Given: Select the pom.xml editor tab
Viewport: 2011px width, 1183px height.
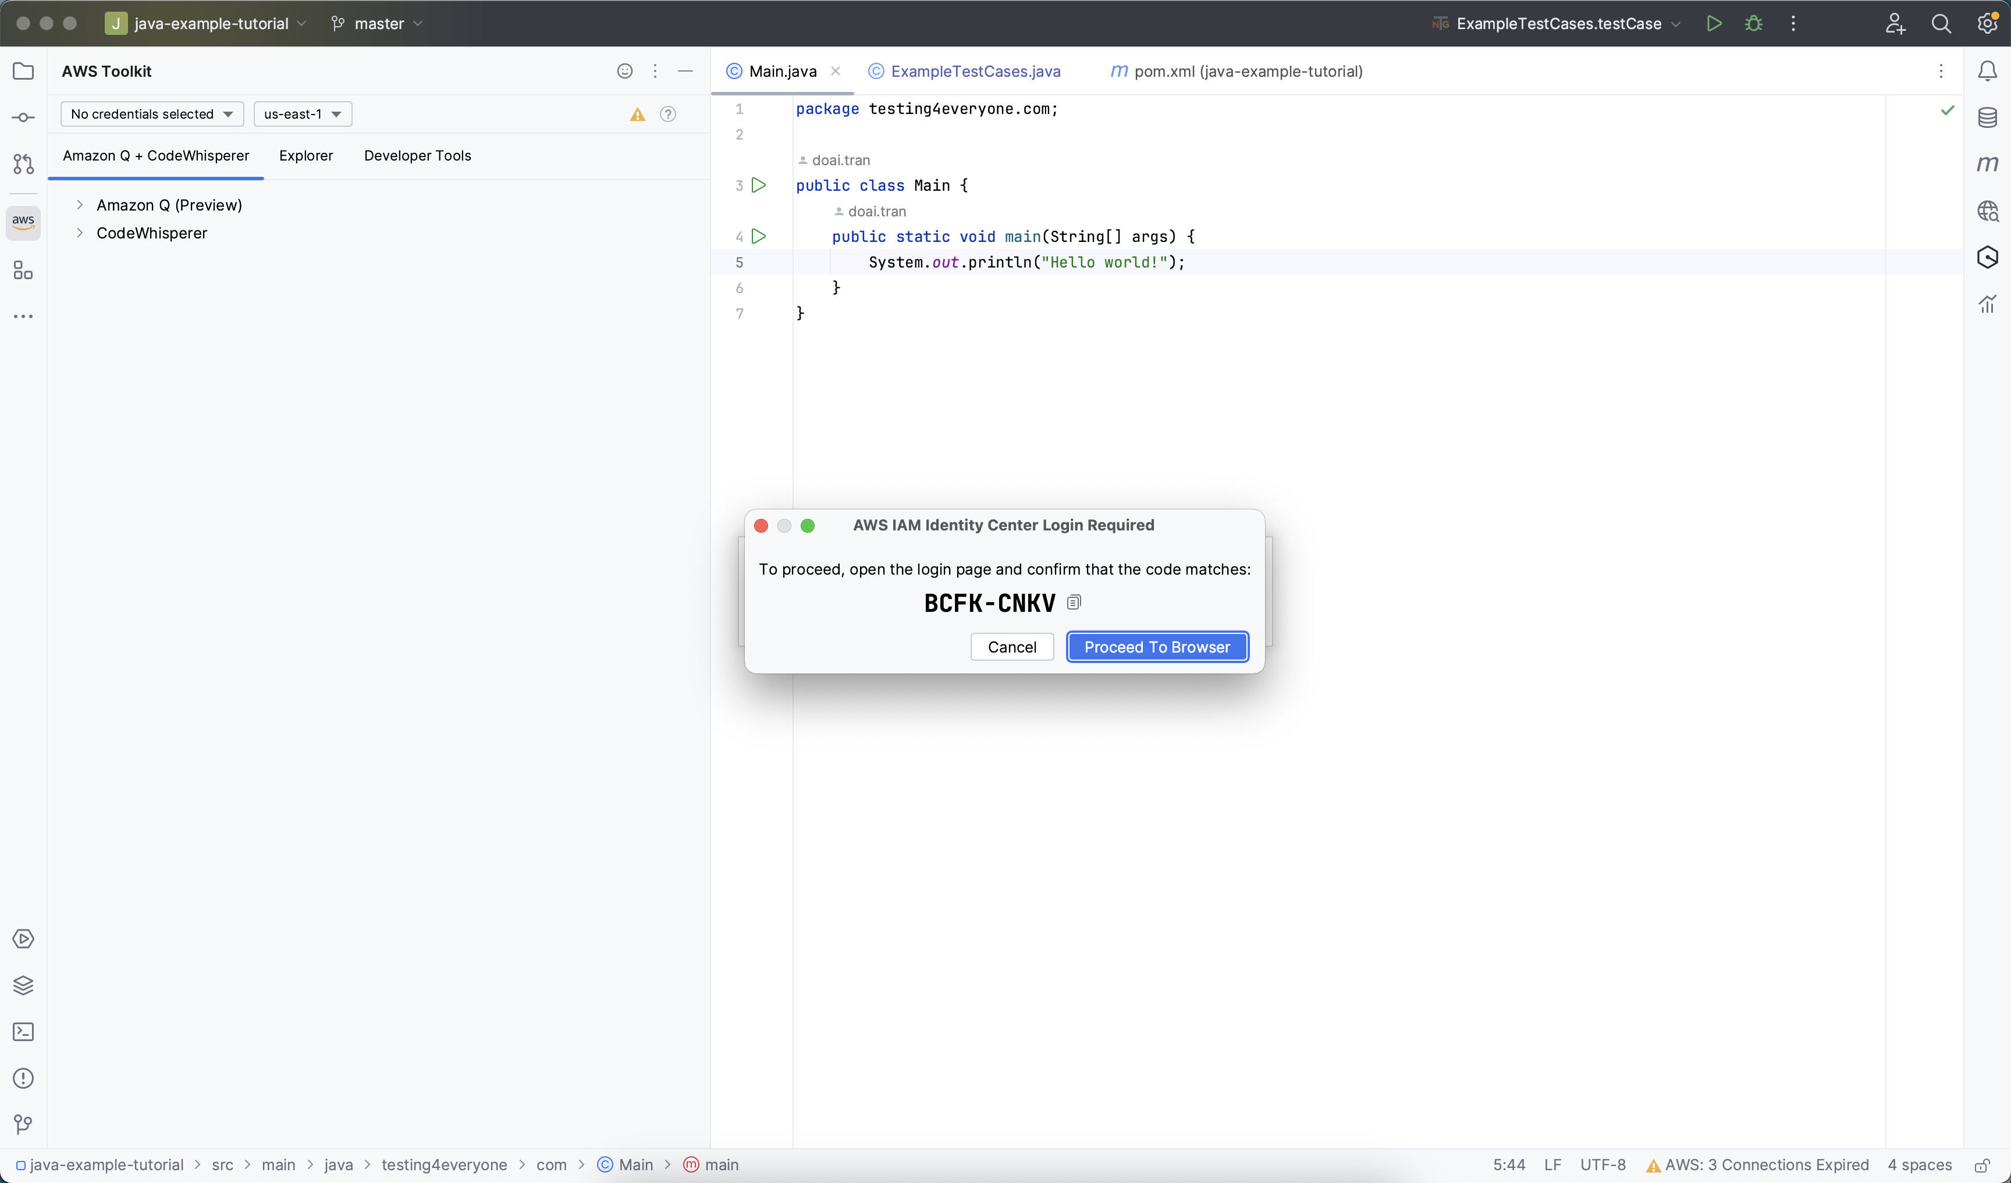Looking at the screenshot, I should [1237, 71].
